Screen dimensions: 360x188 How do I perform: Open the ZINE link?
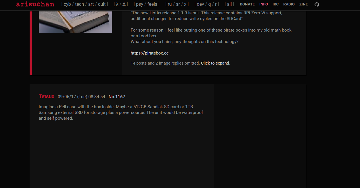pyautogui.click(x=303, y=4)
